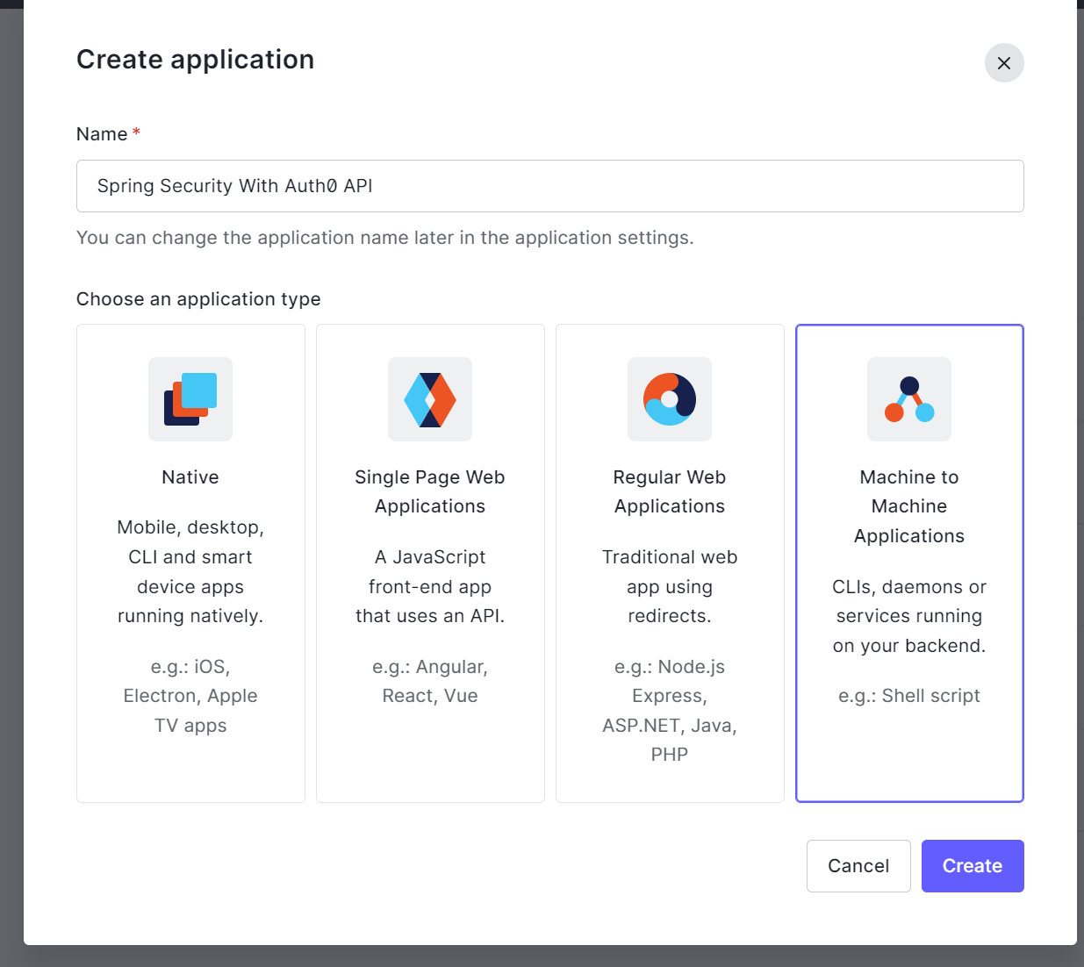The height and width of the screenshot is (967, 1084).
Task: Click the application Name input field
Action: click(550, 186)
